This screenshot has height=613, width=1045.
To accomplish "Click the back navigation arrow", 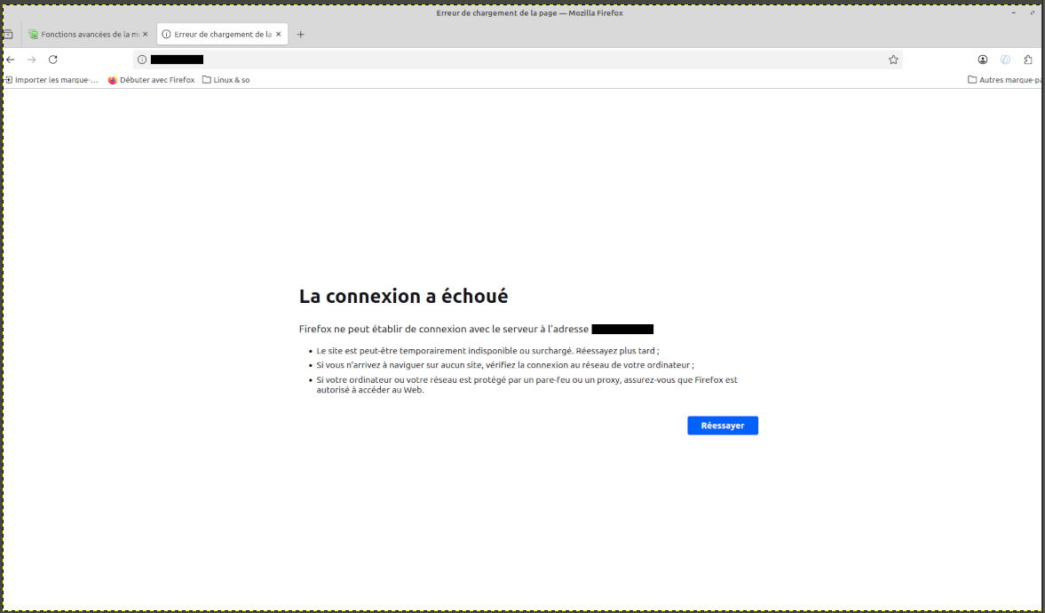I will point(11,60).
